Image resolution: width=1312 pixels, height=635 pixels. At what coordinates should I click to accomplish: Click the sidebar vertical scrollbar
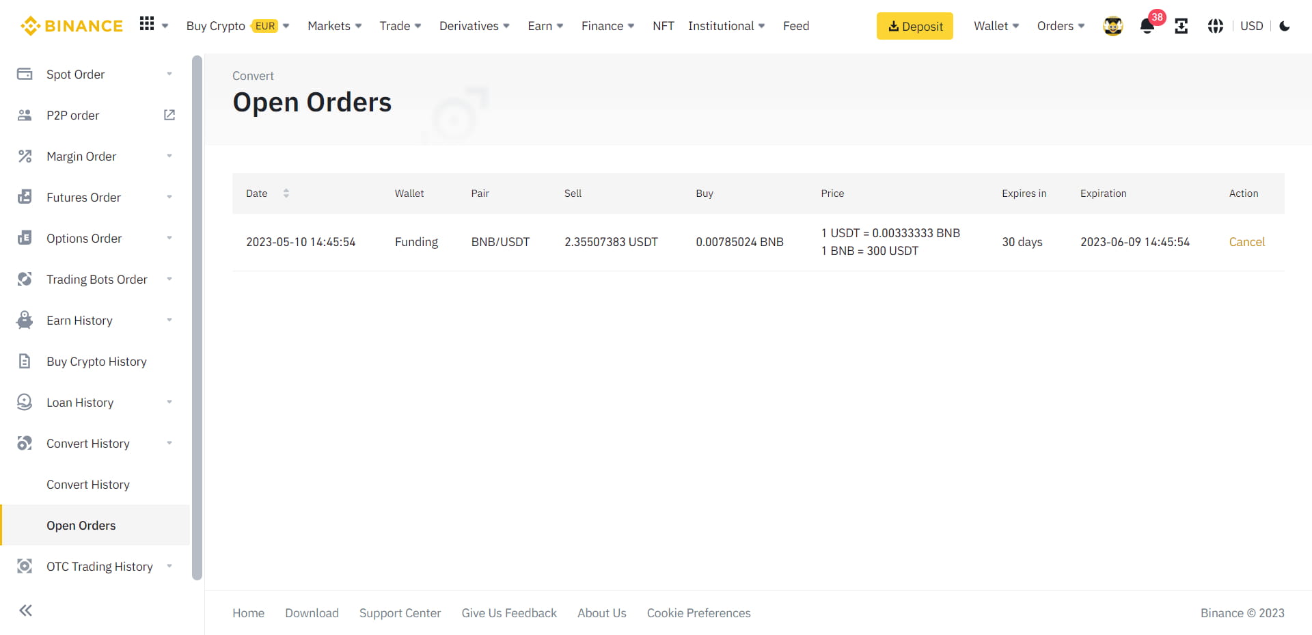pos(197,318)
